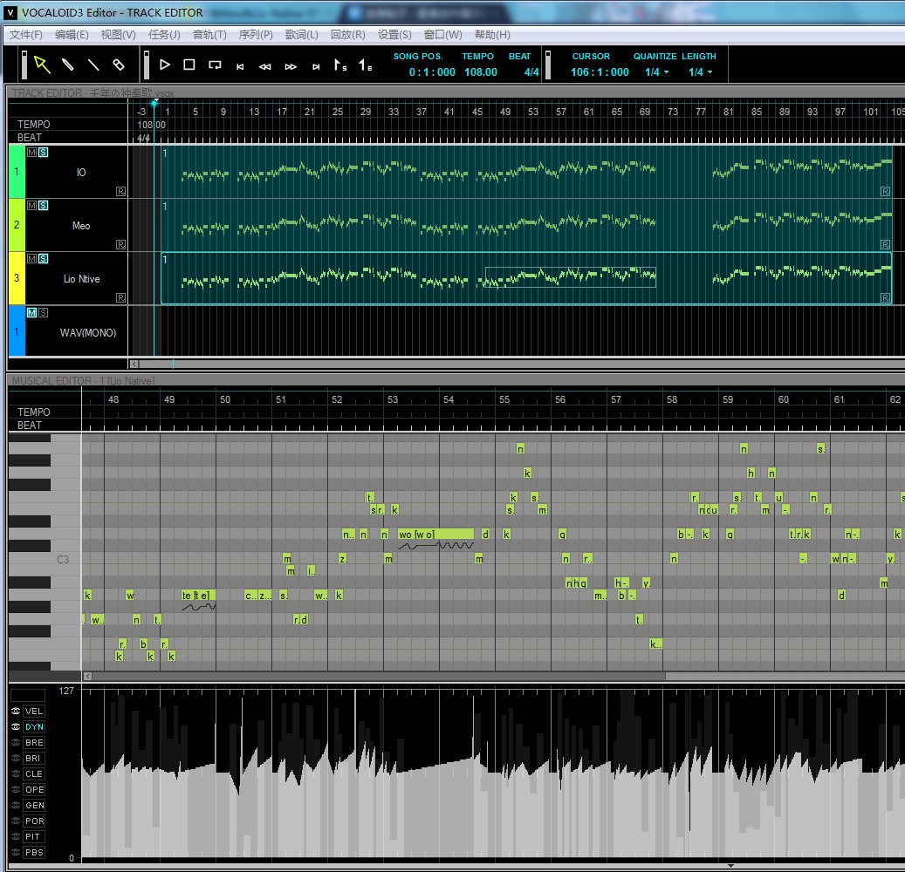
Task: Toggle loop repeat playback
Action: 215,65
